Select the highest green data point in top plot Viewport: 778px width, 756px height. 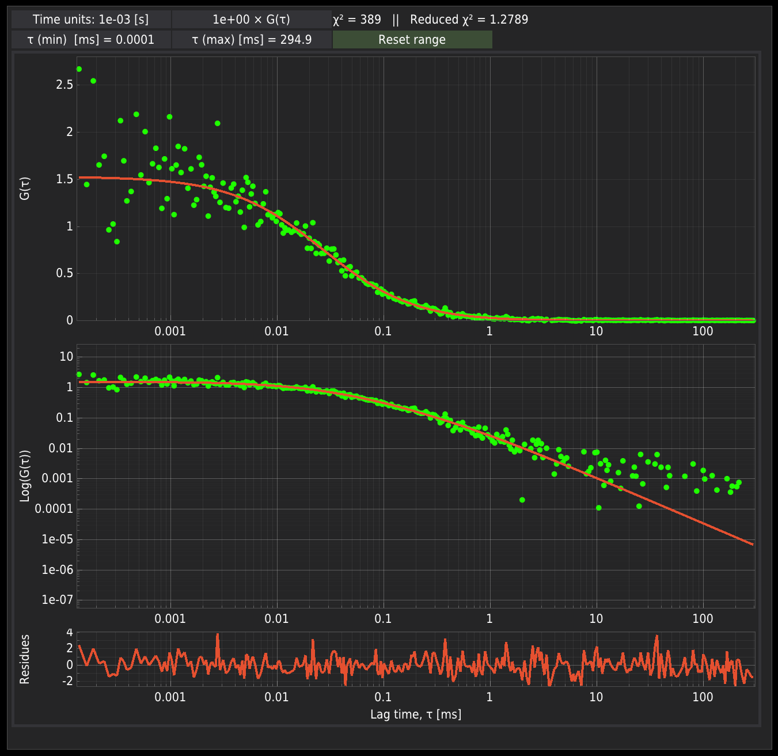79,69
